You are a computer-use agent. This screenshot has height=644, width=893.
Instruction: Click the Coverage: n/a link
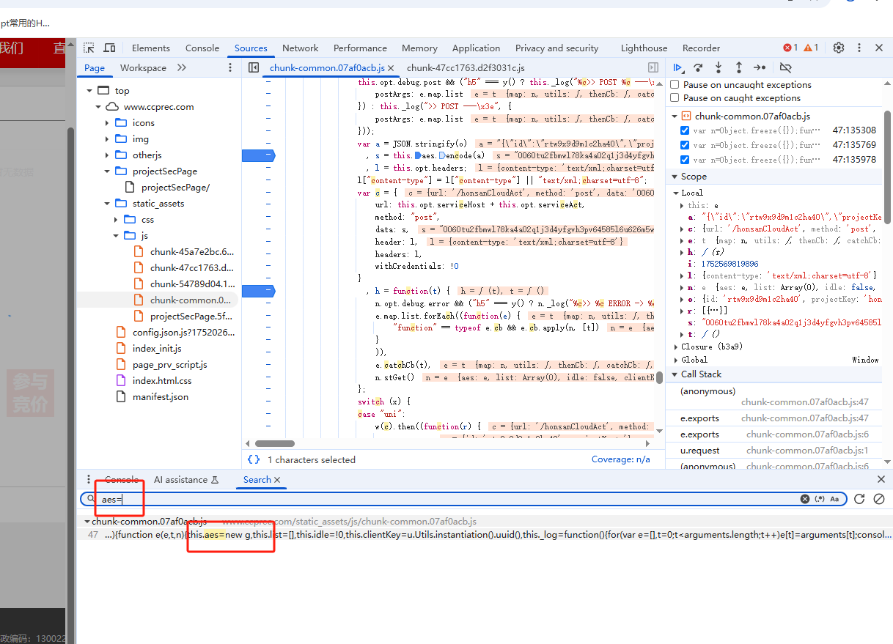pyautogui.click(x=621, y=459)
